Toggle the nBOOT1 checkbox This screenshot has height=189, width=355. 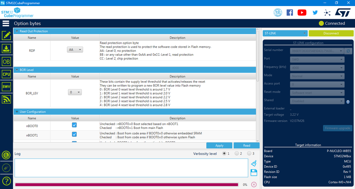click(x=74, y=134)
